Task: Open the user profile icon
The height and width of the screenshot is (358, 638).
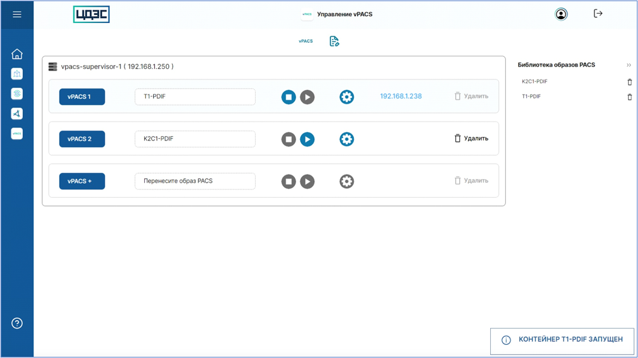Action: 561,14
